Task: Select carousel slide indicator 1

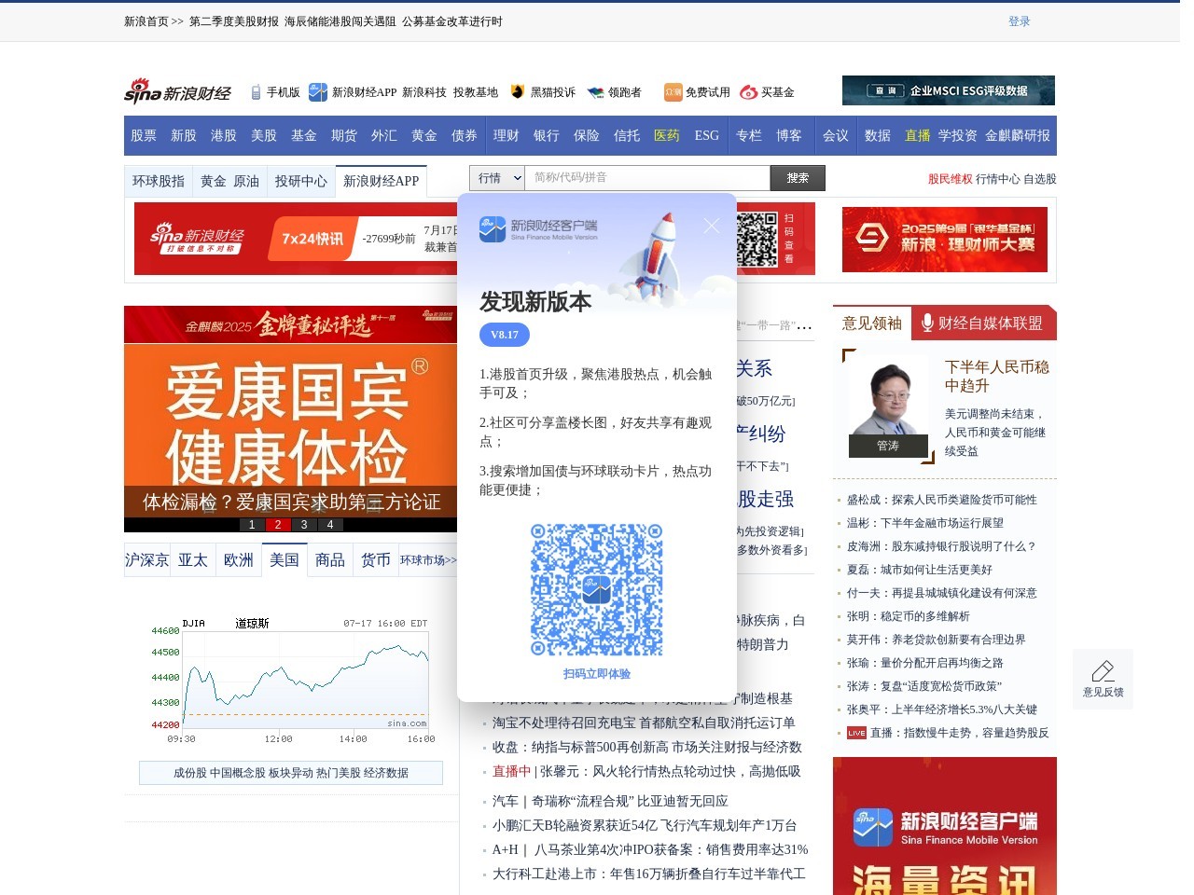Action: pyautogui.click(x=251, y=525)
